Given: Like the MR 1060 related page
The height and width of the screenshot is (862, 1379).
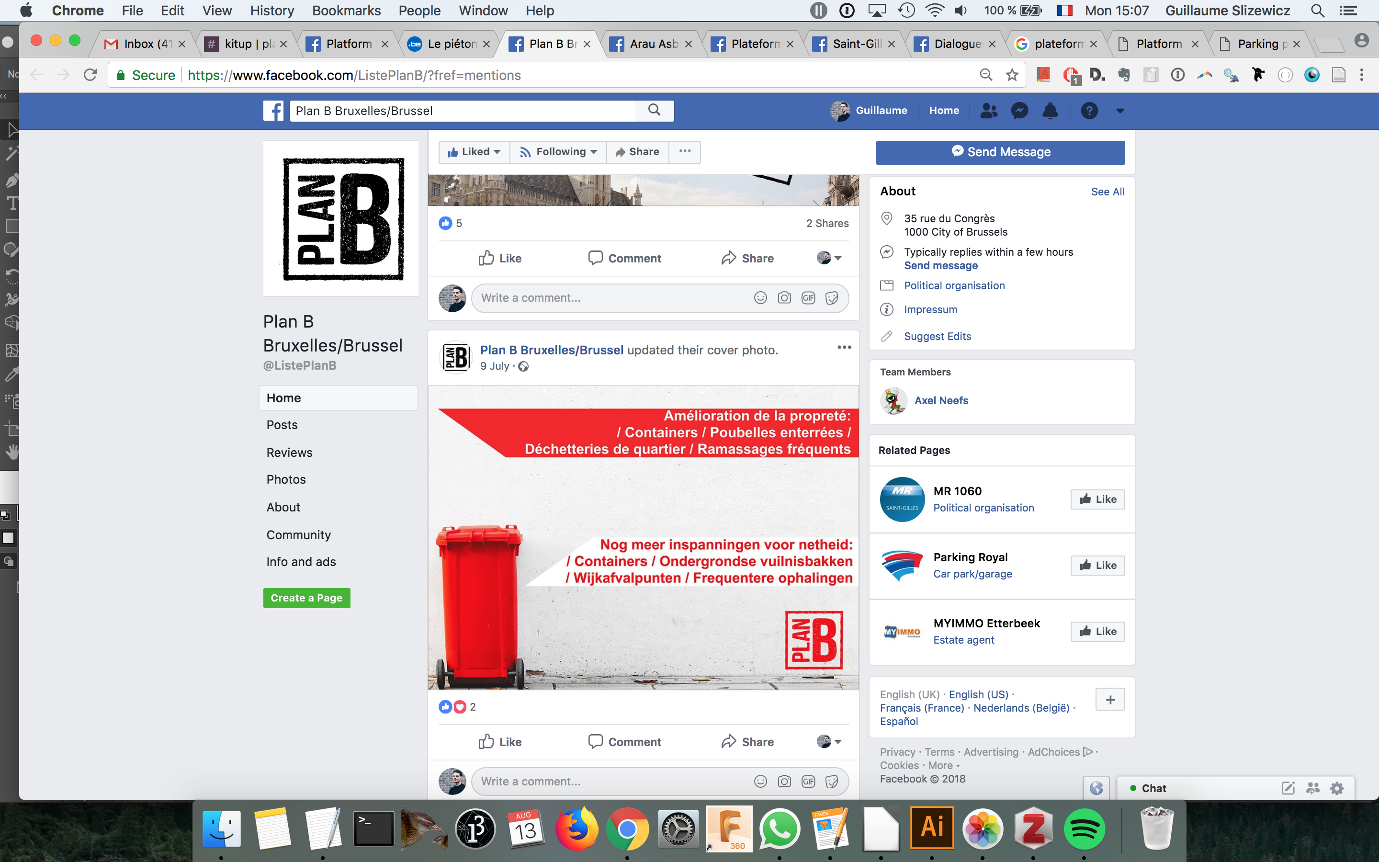Looking at the screenshot, I should coord(1097,499).
